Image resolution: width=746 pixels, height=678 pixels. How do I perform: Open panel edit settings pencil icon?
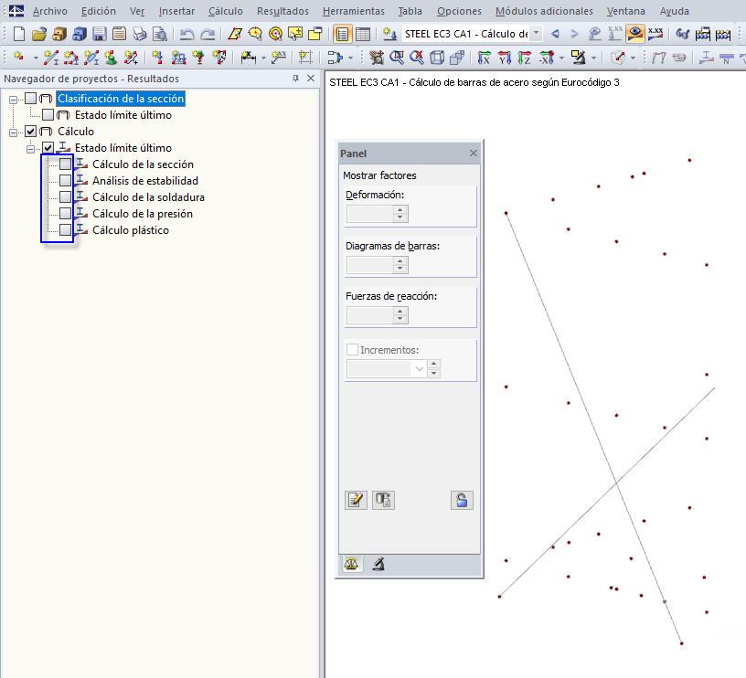(x=356, y=500)
